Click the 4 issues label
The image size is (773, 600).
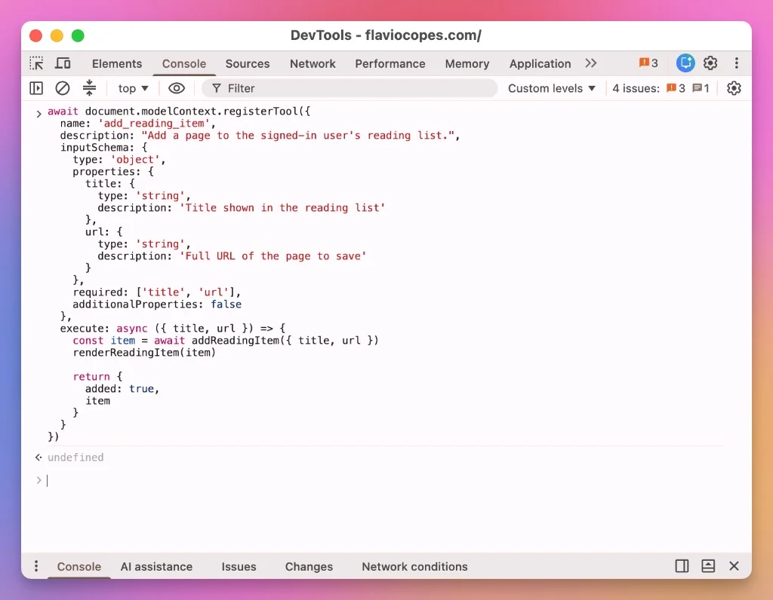click(x=636, y=89)
